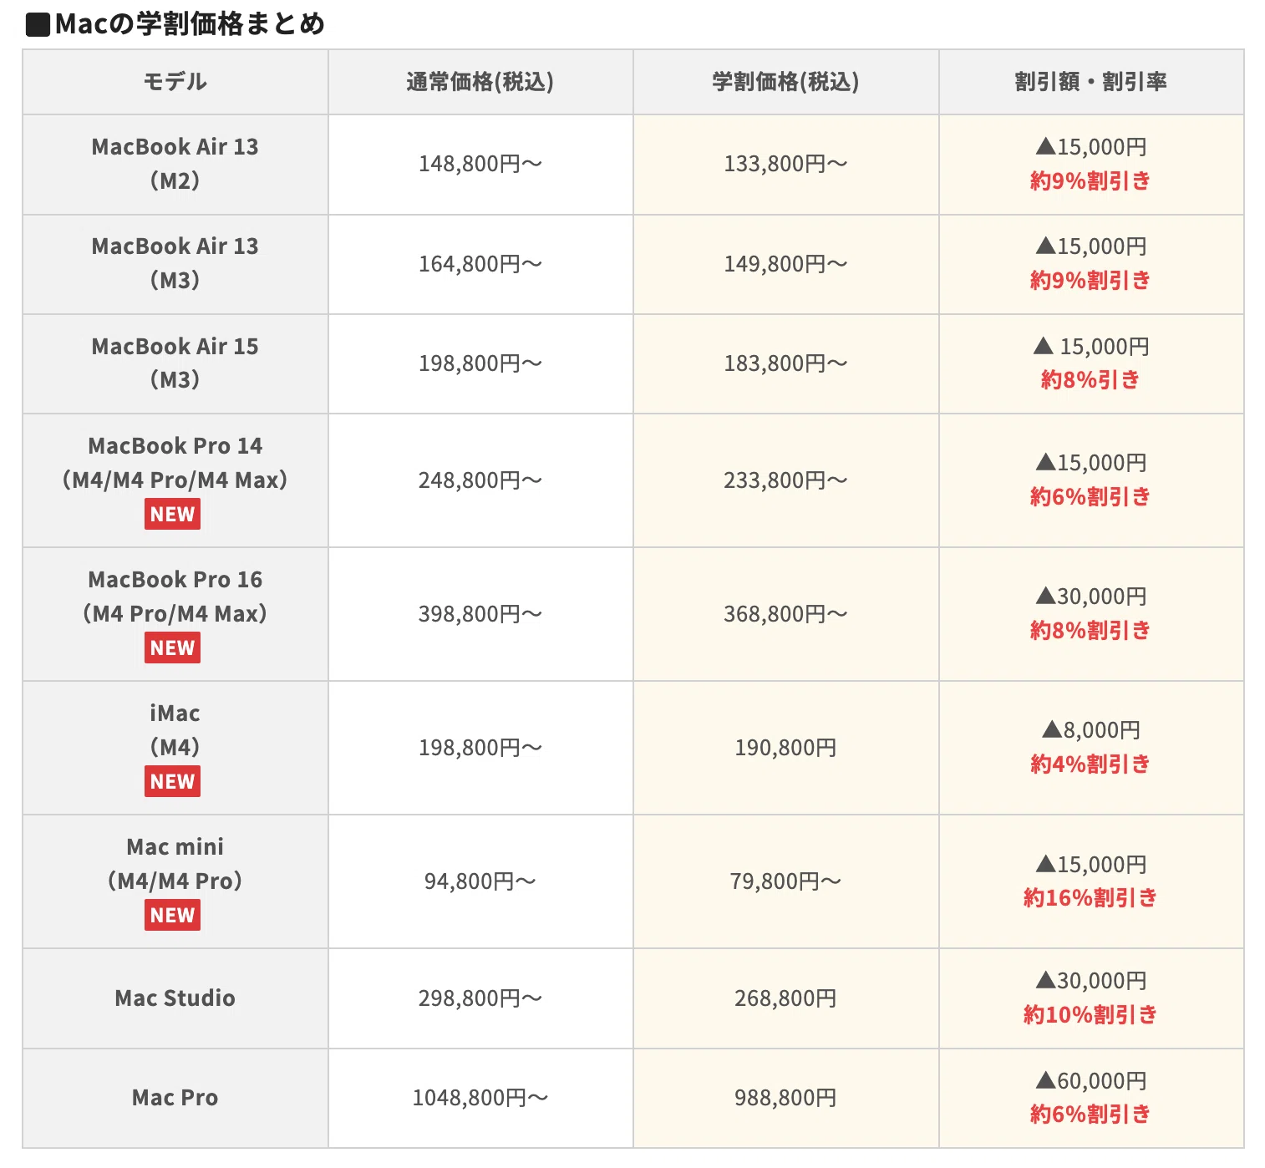Image resolution: width=1265 pixels, height=1168 pixels.
Task: Click the discount rate "約4%割引き"
Action: (x=1090, y=764)
